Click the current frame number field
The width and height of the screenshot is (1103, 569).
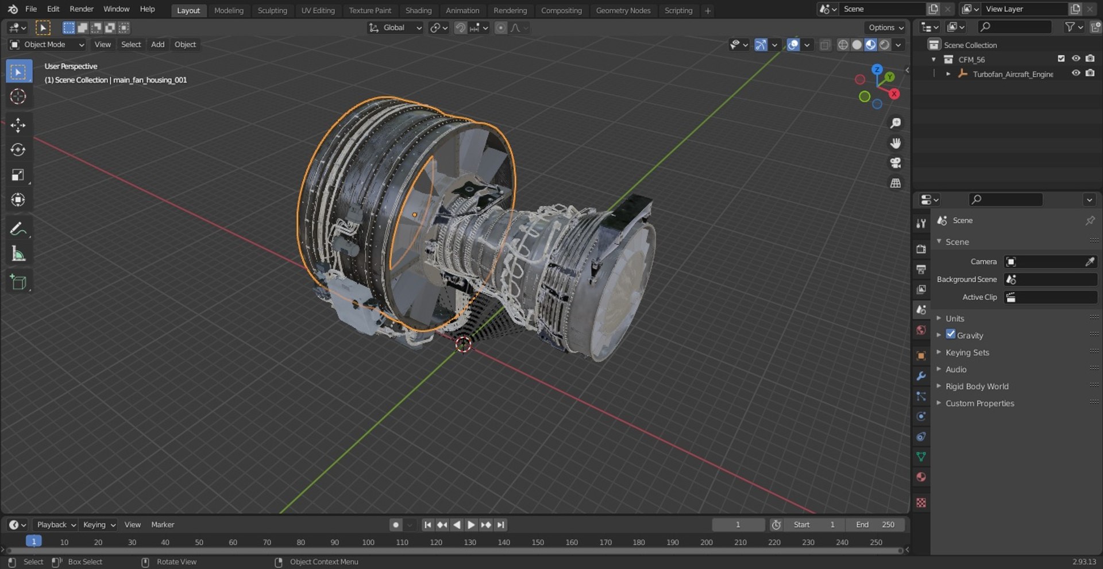point(738,525)
